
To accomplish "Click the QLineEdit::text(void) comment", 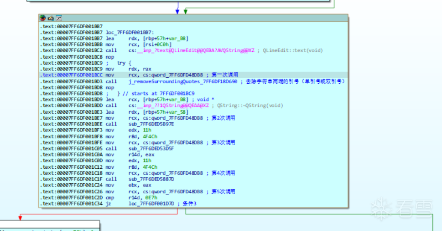I will 292,50.
